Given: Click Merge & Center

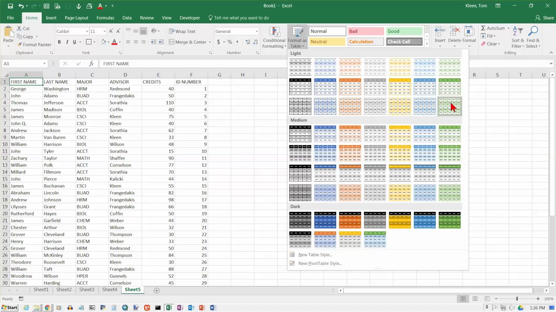Looking at the screenshot, I should click(x=188, y=42).
